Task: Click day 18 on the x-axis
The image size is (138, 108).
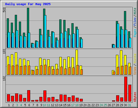Action: [77, 105]
